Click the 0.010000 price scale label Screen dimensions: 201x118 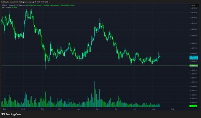click(194, 29)
